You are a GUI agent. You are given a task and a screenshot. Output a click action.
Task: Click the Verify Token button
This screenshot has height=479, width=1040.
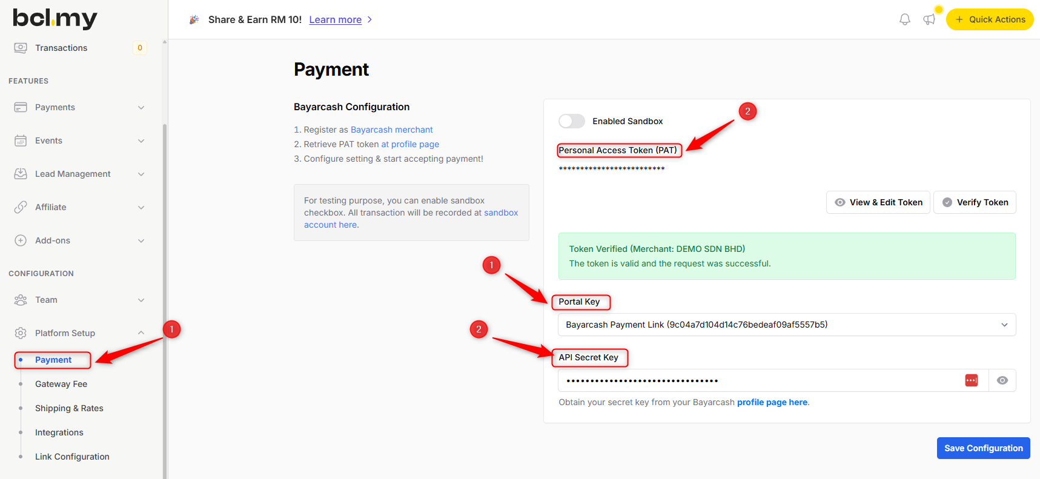pyautogui.click(x=975, y=202)
